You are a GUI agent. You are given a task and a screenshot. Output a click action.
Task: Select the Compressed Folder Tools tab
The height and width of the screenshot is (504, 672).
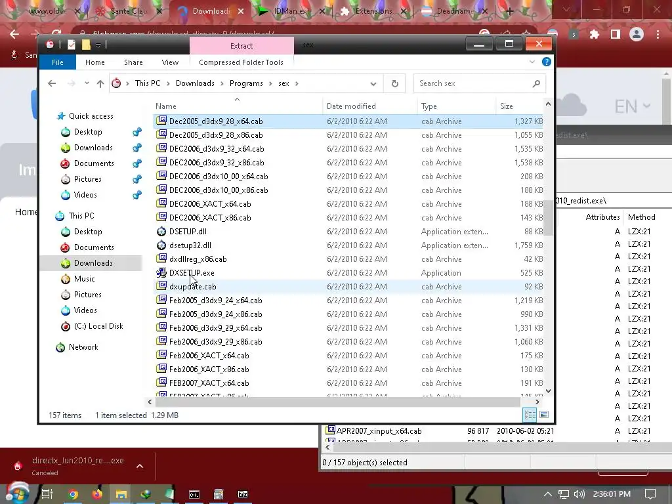(x=241, y=62)
